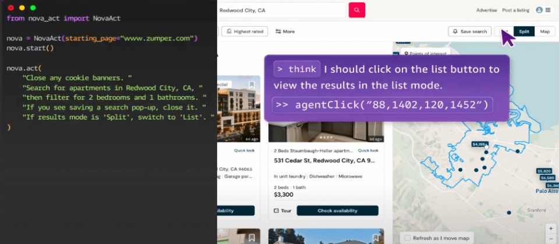Click the Palo Alto map label

click(x=547, y=191)
